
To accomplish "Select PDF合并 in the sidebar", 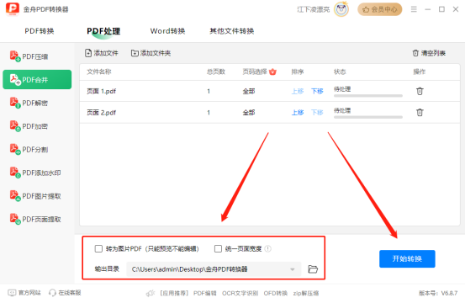I will pos(37,79).
